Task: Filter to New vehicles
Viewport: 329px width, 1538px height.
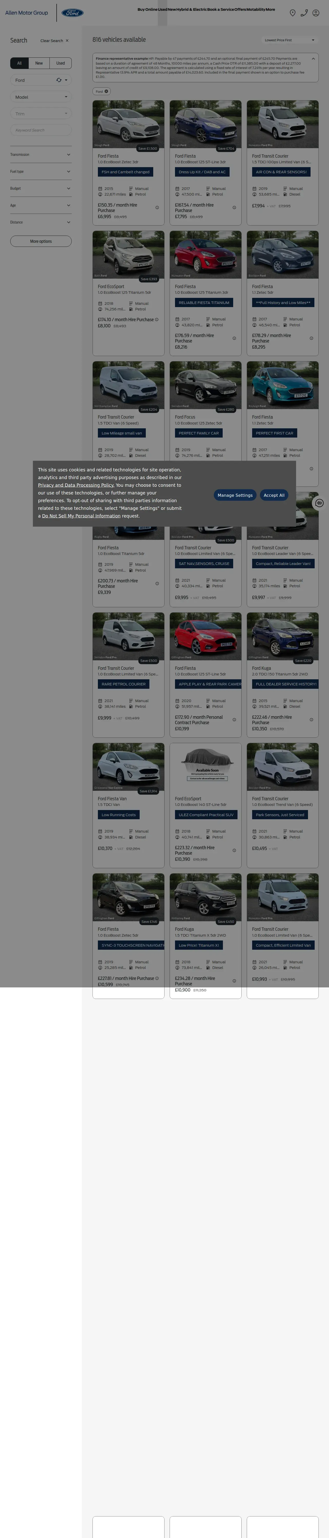Action: [x=39, y=63]
